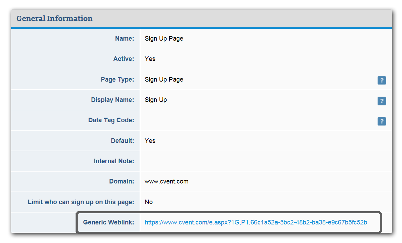Click the Data Tag Code label

click(x=111, y=120)
